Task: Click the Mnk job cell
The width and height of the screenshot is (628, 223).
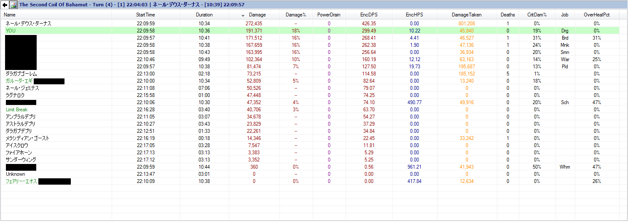Action: point(565,45)
